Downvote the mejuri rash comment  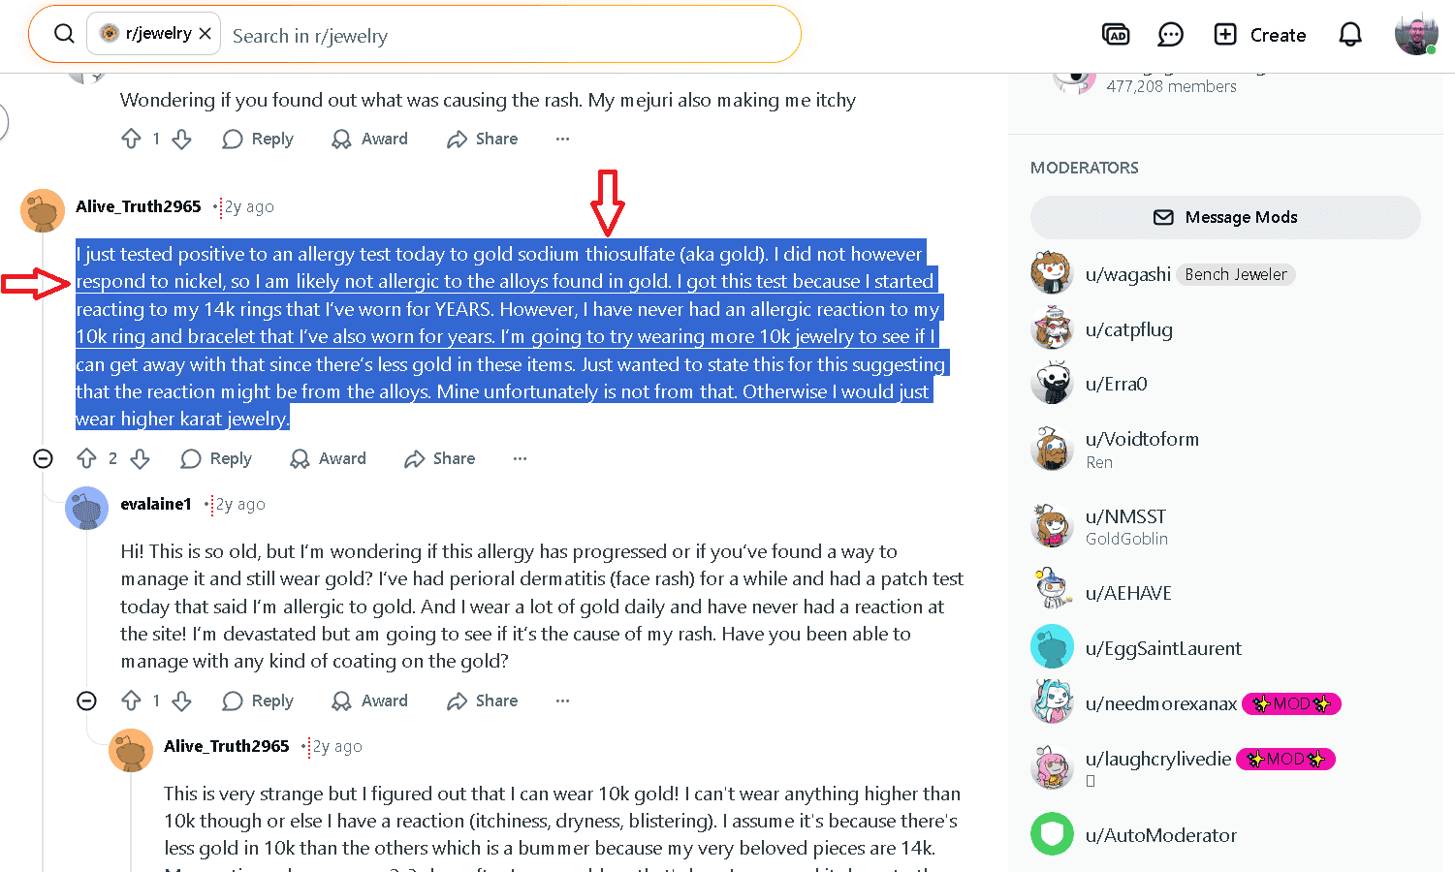(x=182, y=140)
